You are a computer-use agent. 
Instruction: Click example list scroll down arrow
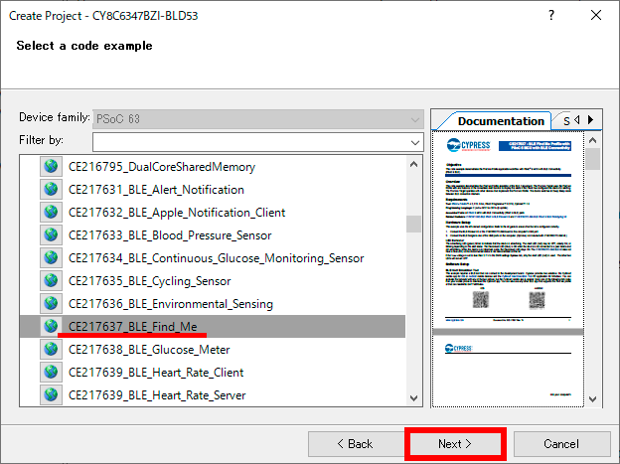pyautogui.click(x=413, y=398)
